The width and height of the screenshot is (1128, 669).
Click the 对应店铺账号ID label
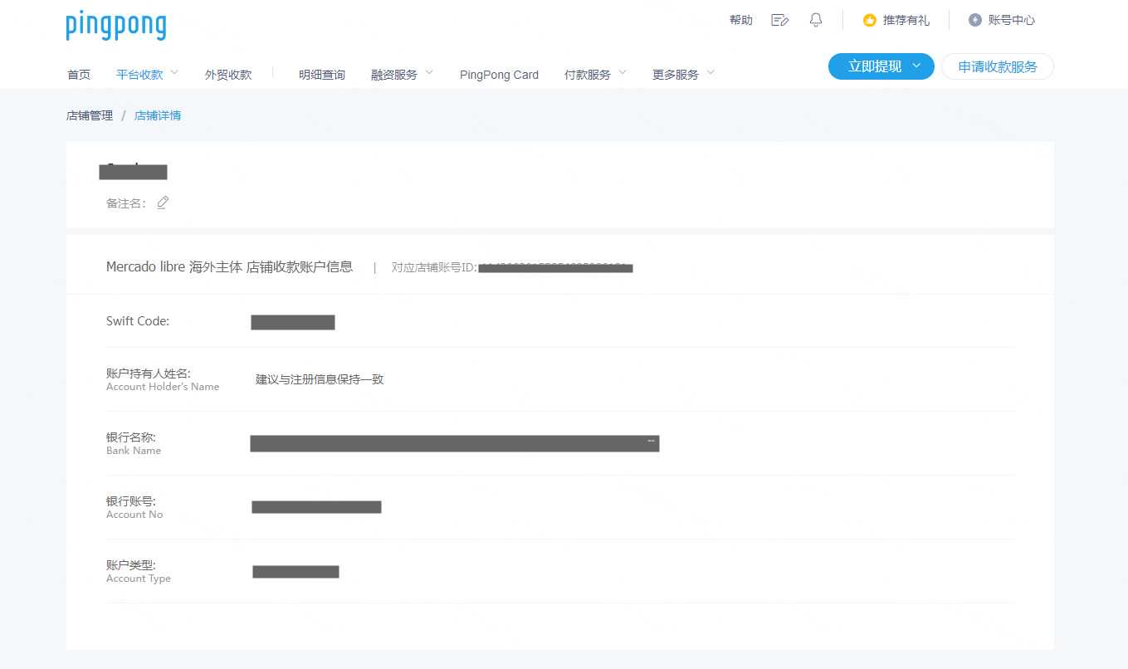tap(434, 267)
